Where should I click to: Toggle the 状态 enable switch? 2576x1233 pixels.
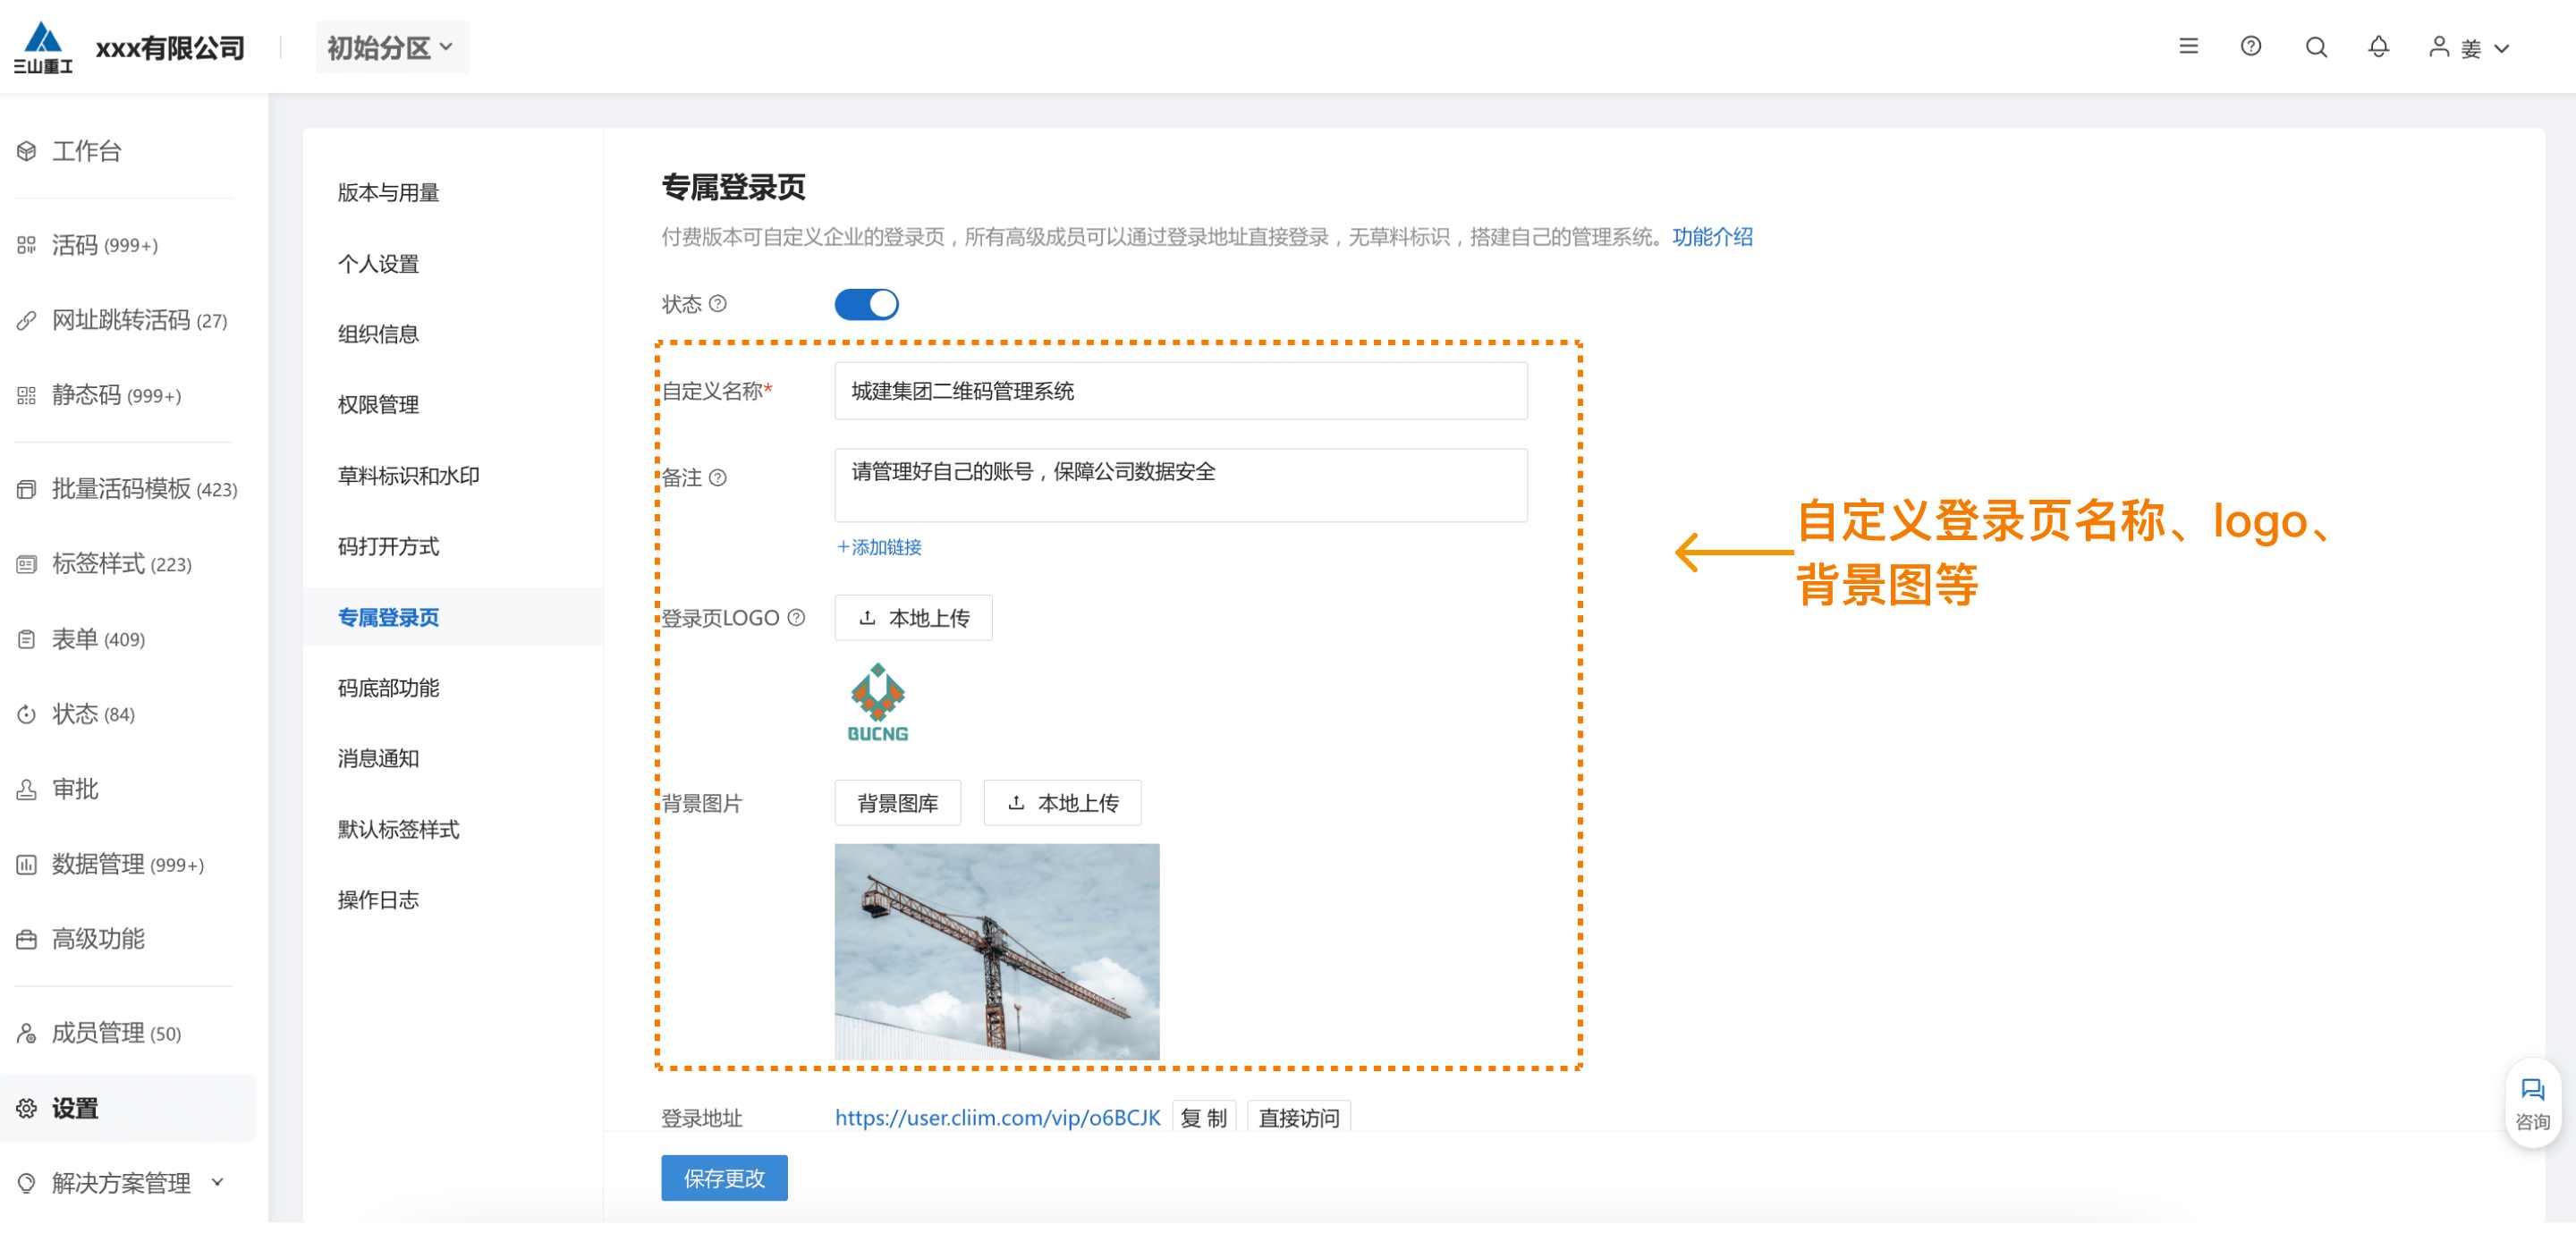coord(866,304)
